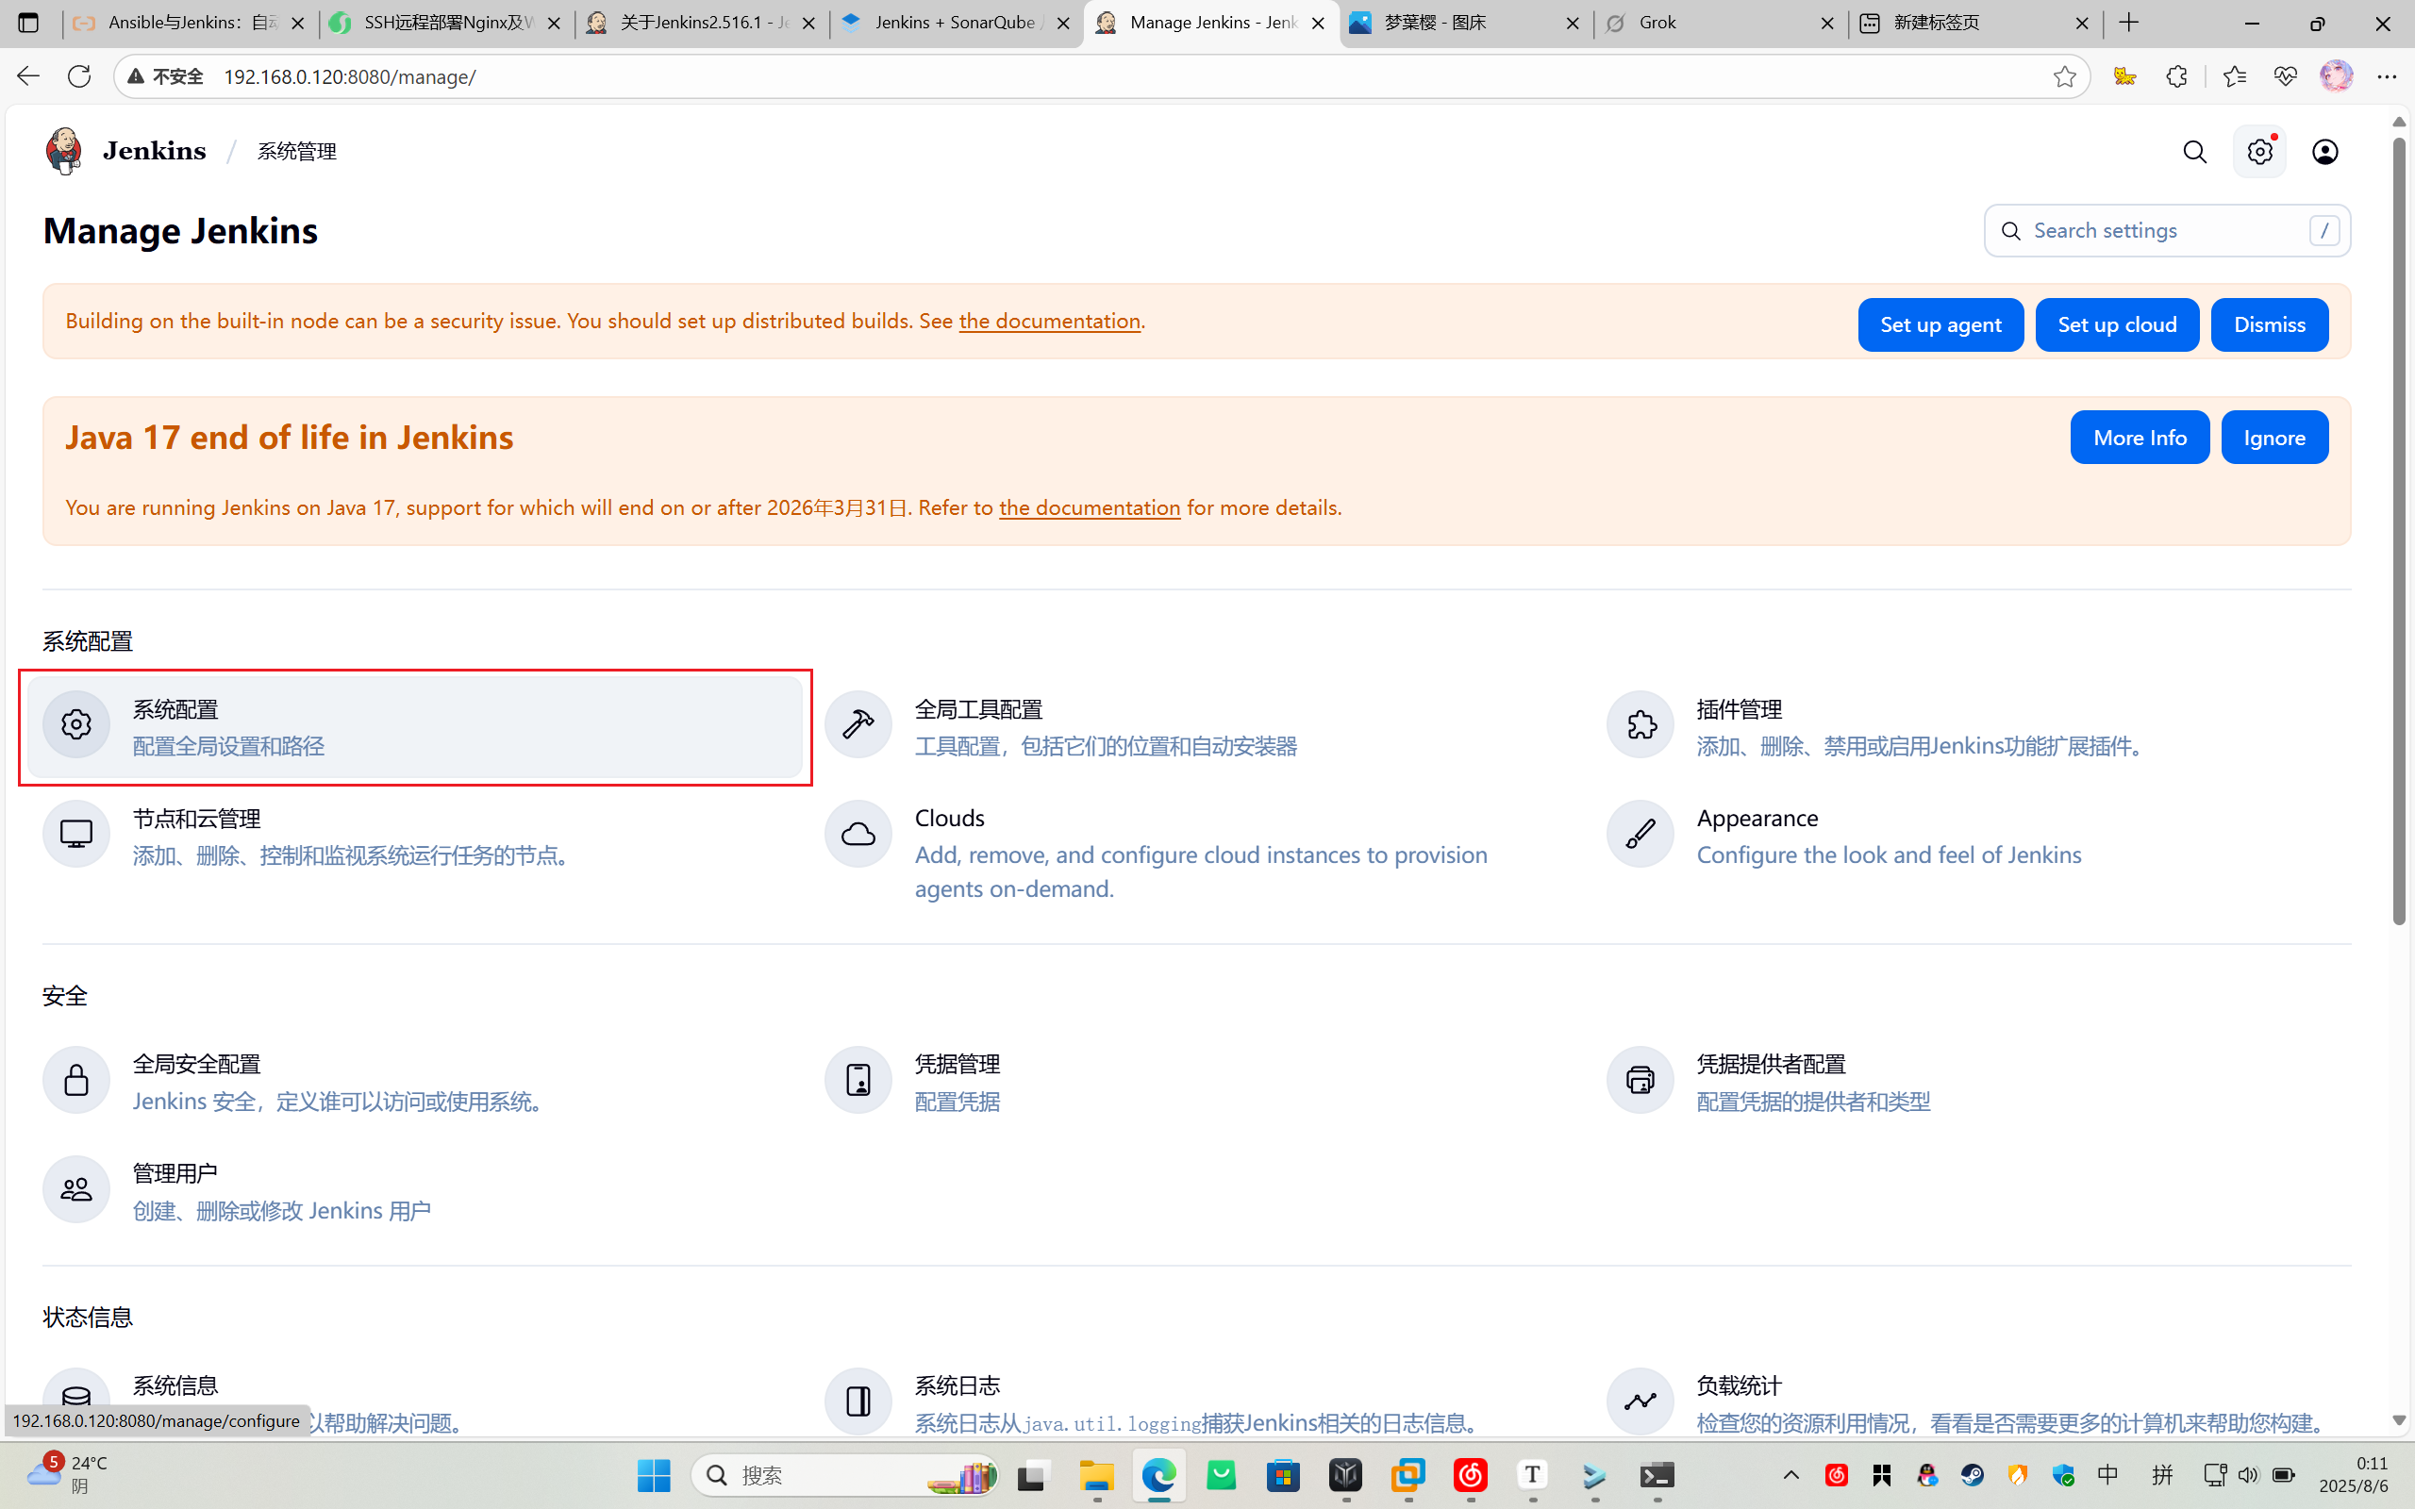2415x1509 pixels.
Task: Open Manage Jenkins gear icon in header
Action: (x=2259, y=152)
